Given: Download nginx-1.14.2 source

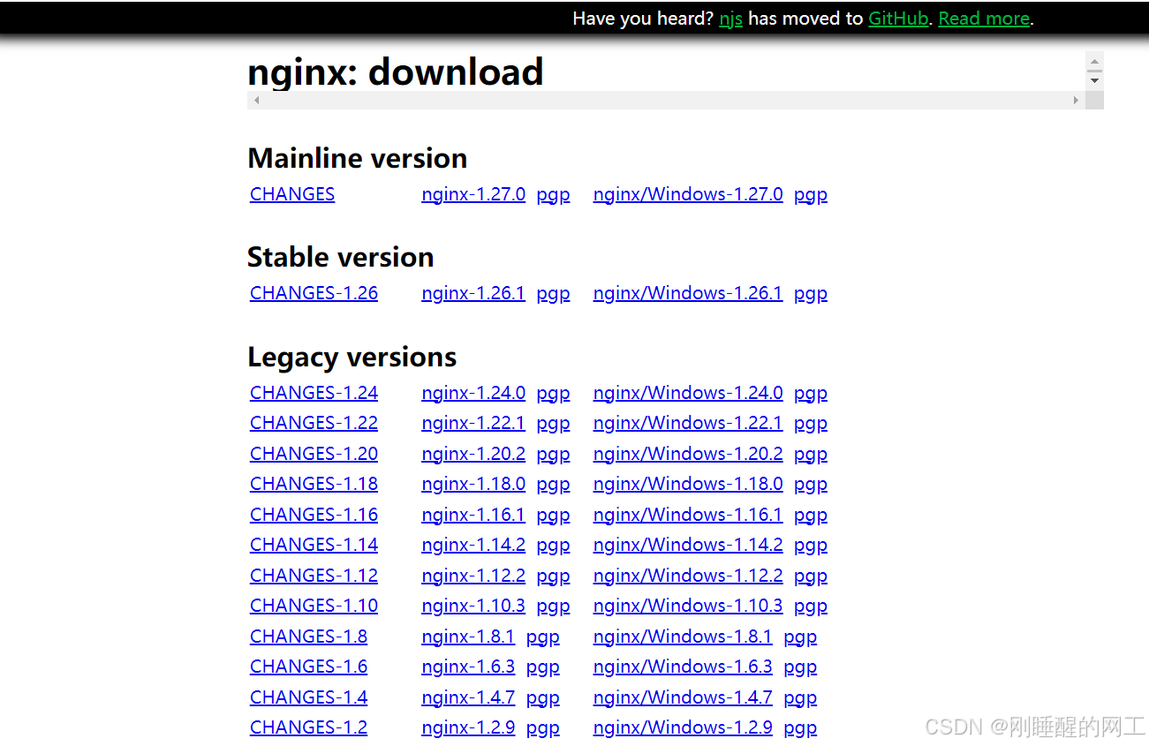Looking at the screenshot, I should pyautogui.click(x=473, y=545).
